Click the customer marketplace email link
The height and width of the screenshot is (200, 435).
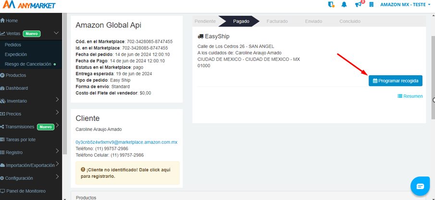126,142
